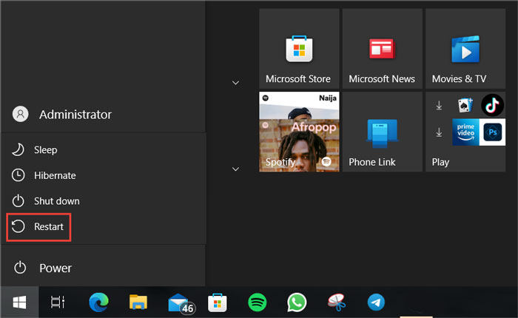The height and width of the screenshot is (318, 518).
Task: Open TikTok in the Play folder
Action: click(492, 106)
